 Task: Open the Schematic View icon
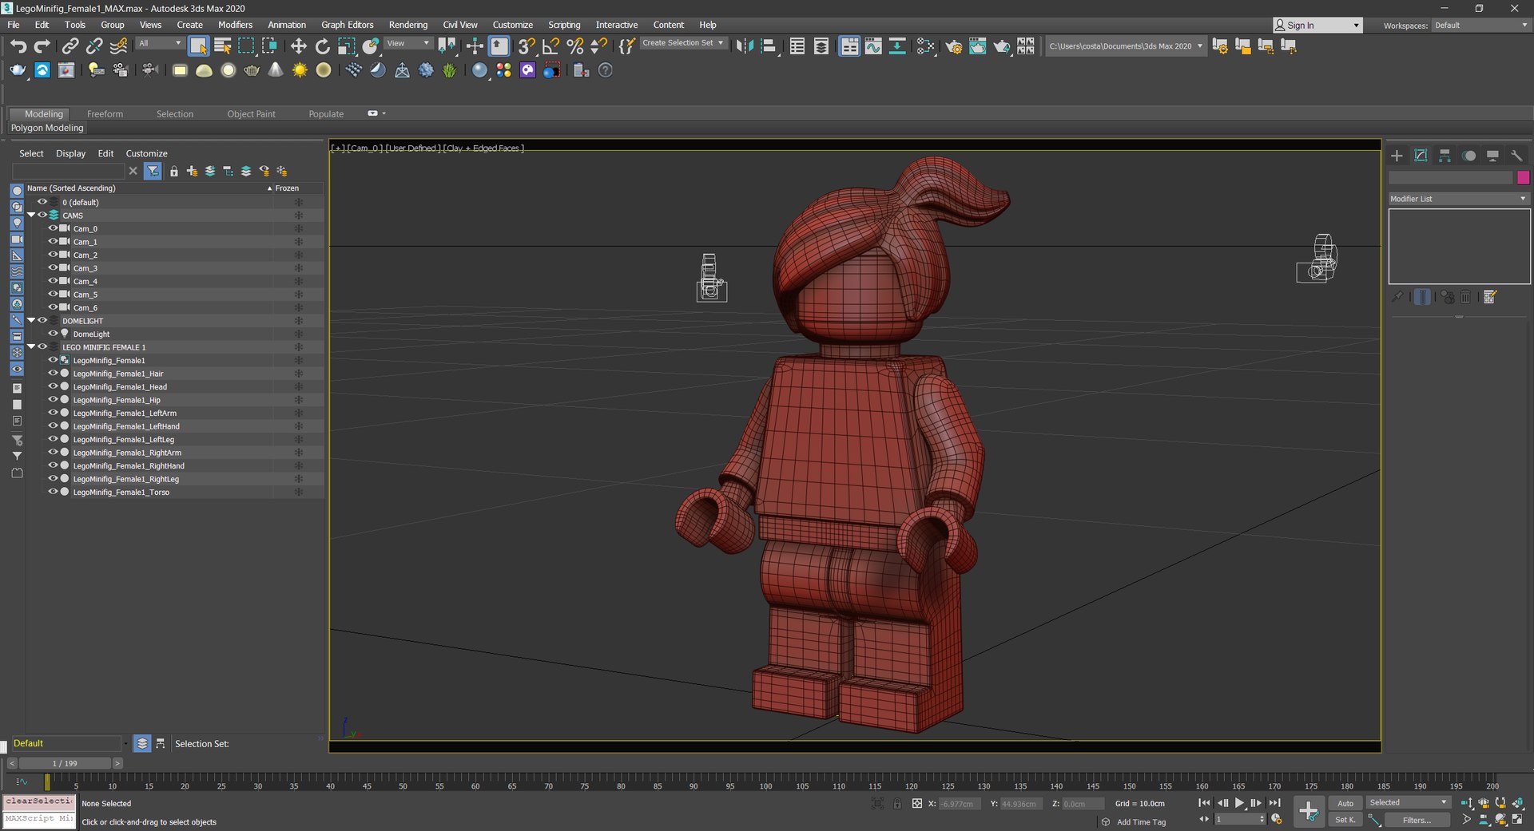pyautogui.click(x=897, y=46)
